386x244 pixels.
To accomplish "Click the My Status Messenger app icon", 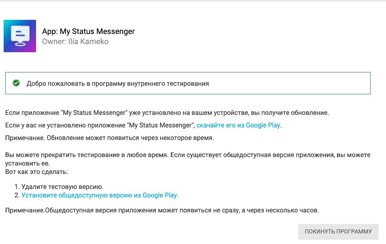I will click(20, 36).
